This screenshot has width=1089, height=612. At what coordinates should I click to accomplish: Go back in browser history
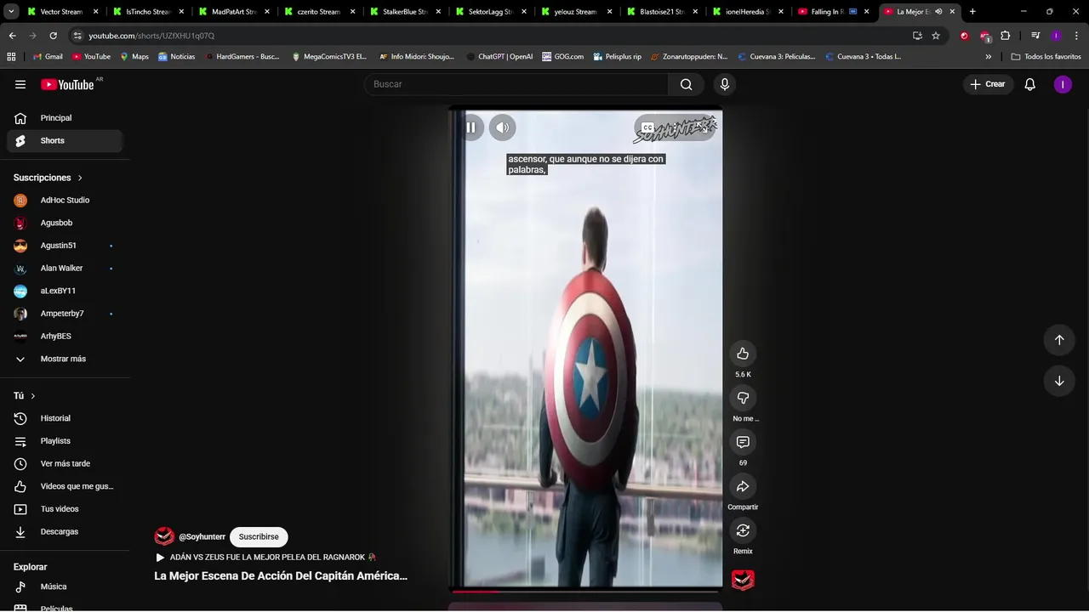12,36
